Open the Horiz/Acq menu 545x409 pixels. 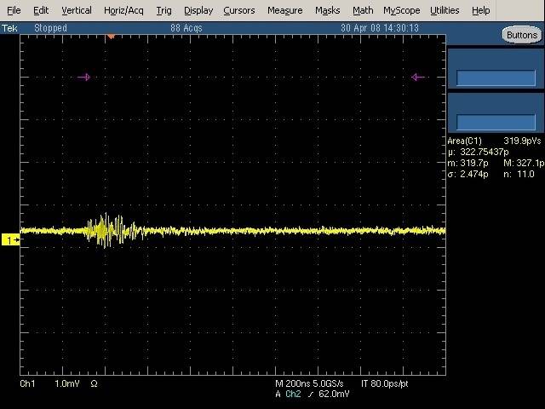[x=124, y=10]
